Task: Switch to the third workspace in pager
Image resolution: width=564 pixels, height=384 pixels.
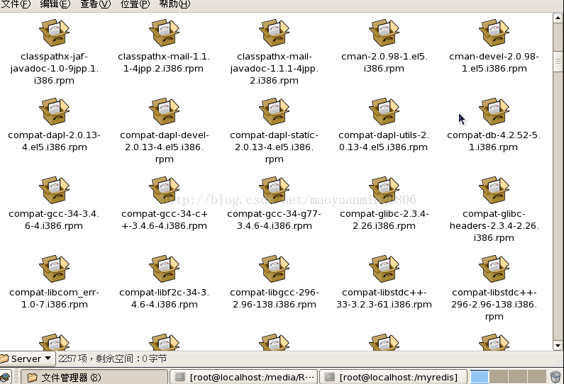Action: [518, 377]
